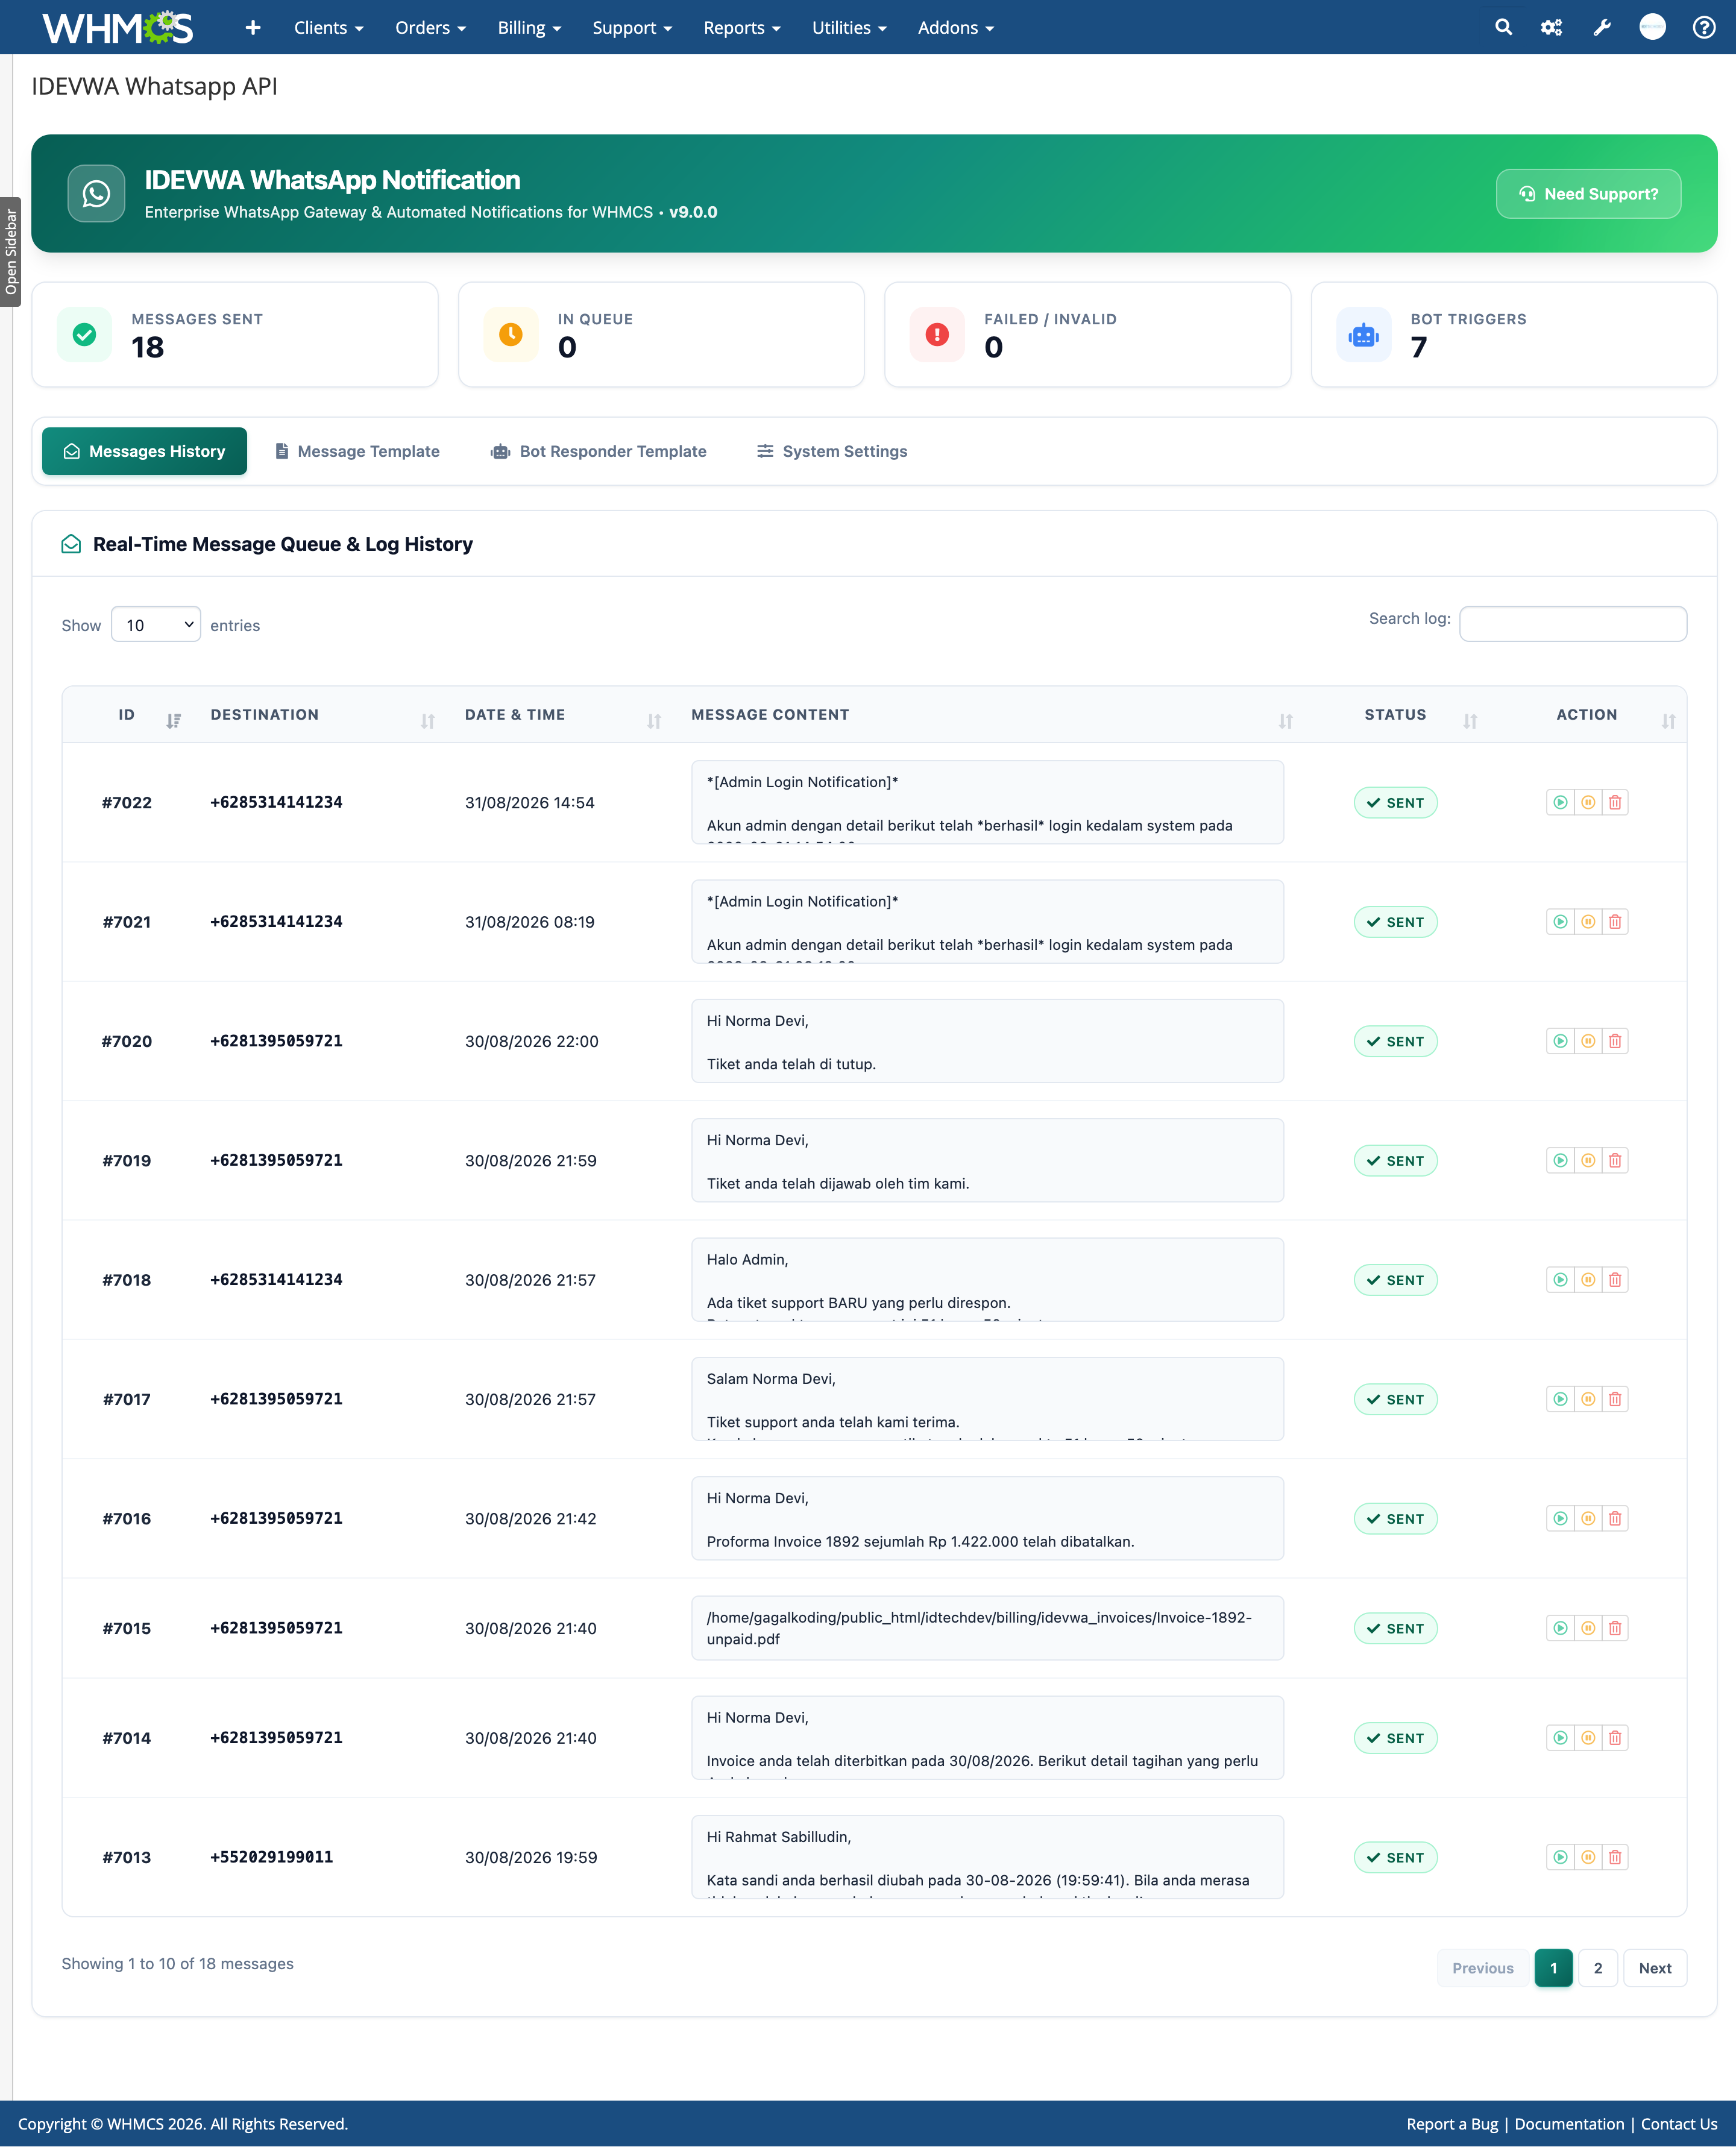Expand the Support menu

point(632,28)
